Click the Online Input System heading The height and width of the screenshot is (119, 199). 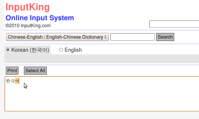[40, 18]
